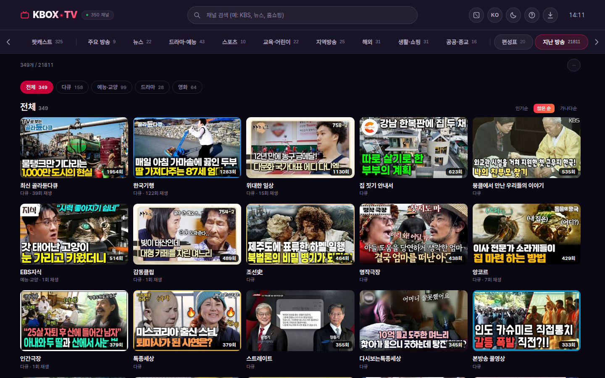Viewport: 605px width, 378px height.
Task: Open the 명작극장 thumbnail
Action: [413, 234]
